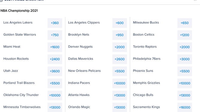This screenshot has height=112, width=200.
Task: Select Houston Rockets +2400 odds
Action: (55, 59)
